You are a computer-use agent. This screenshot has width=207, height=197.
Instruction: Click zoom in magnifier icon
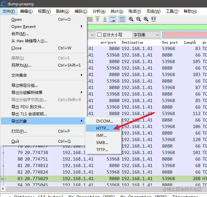tap(131, 19)
